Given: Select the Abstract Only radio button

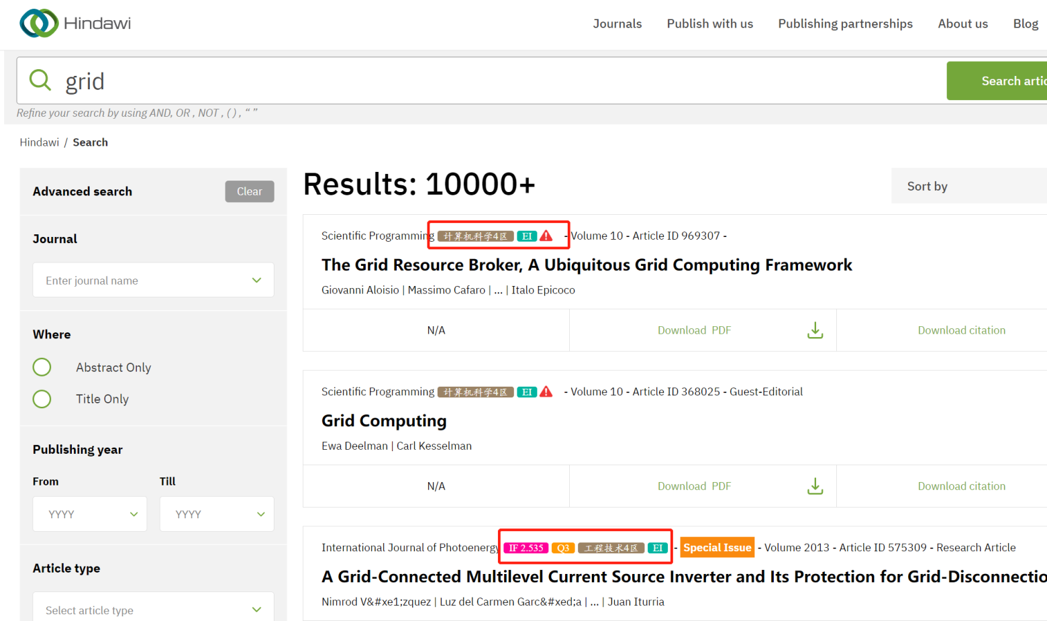Looking at the screenshot, I should click(42, 367).
